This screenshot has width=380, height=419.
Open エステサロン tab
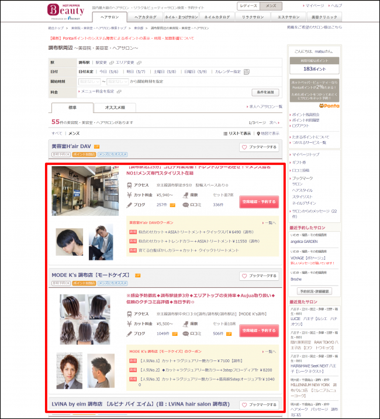[288, 17]
